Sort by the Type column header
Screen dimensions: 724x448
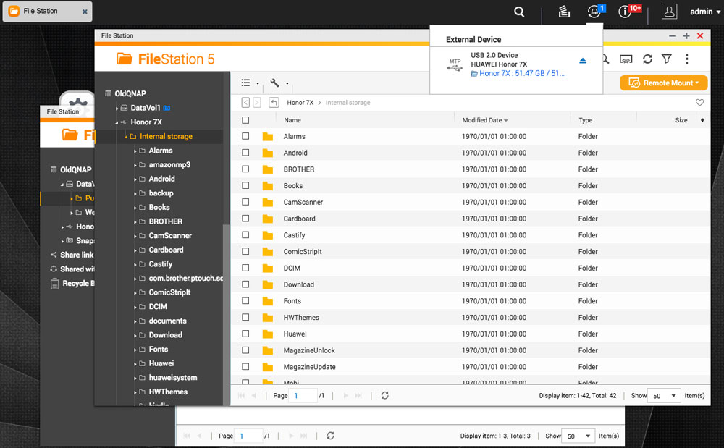pyautogui.click(x=586, y=120)
